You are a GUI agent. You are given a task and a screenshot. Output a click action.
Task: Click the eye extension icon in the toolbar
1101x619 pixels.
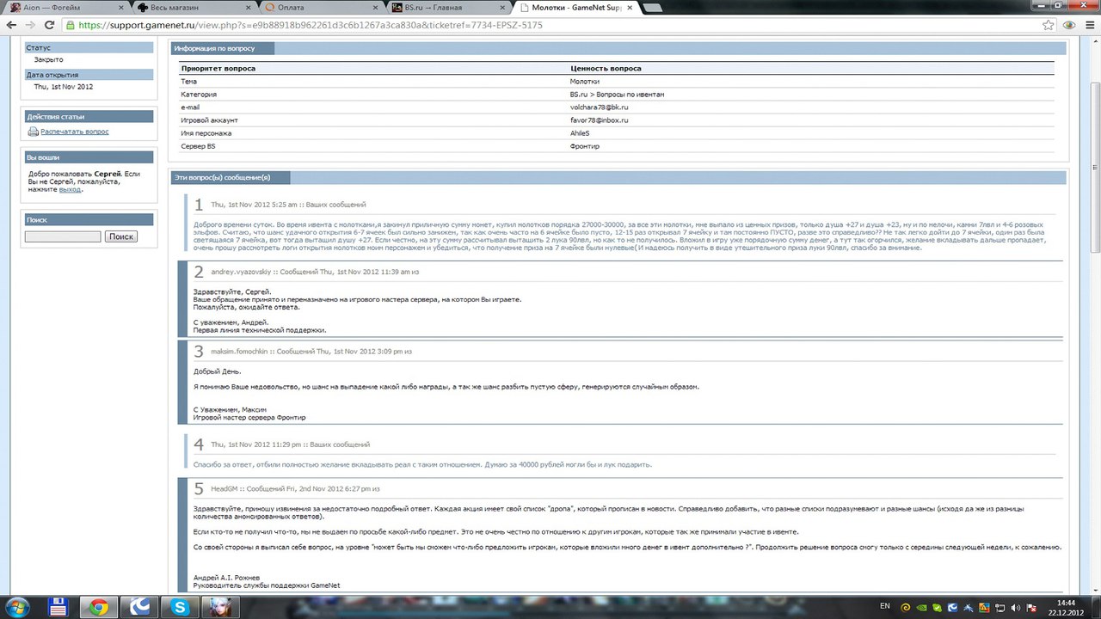pyautogui.click(x=1069, y=25)
